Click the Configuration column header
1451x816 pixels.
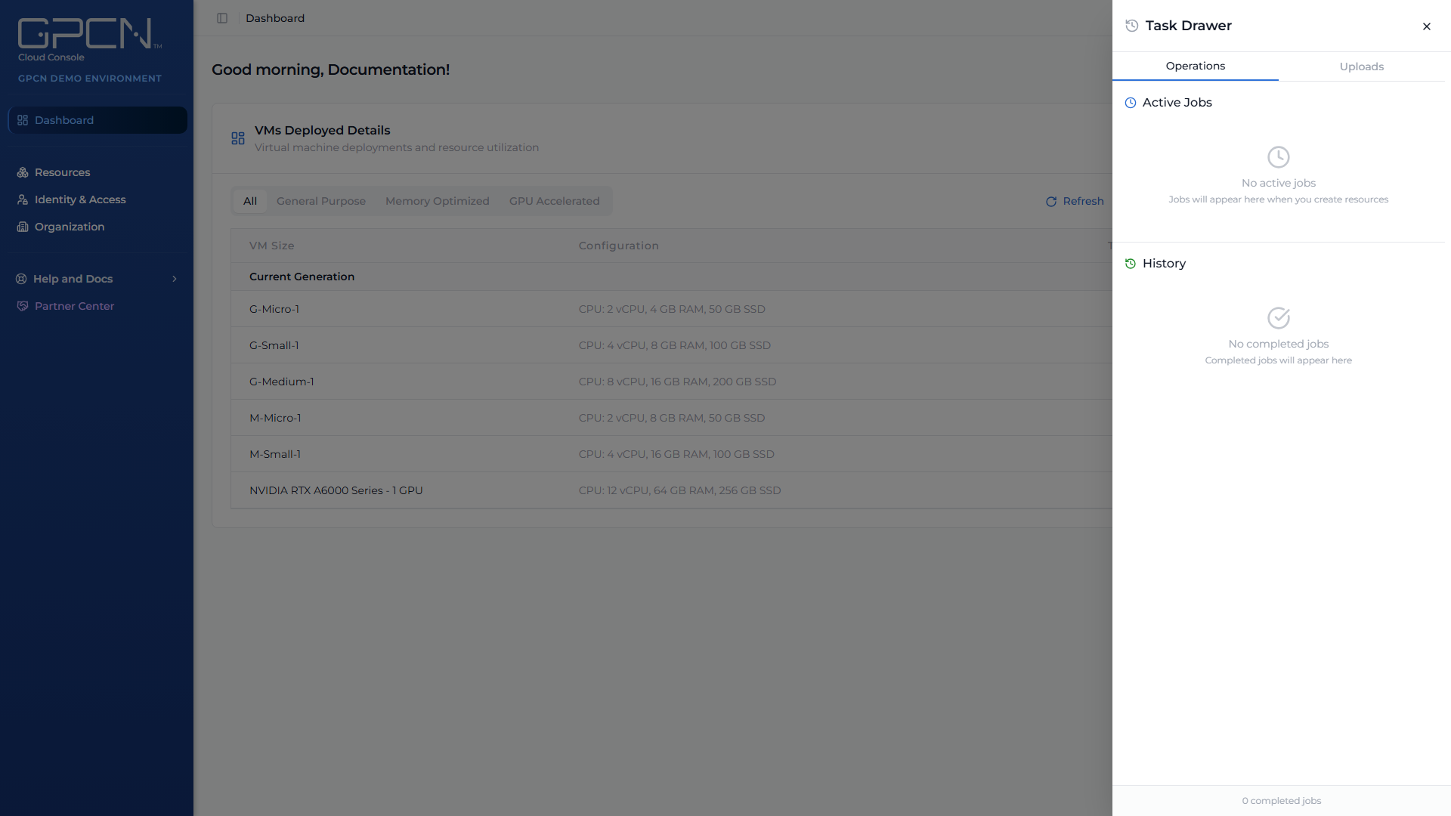pos(619,246)
